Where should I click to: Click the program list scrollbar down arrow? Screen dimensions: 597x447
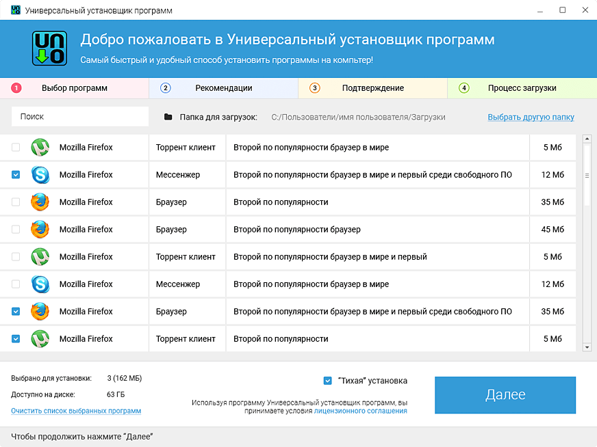(x=587, y=347)
